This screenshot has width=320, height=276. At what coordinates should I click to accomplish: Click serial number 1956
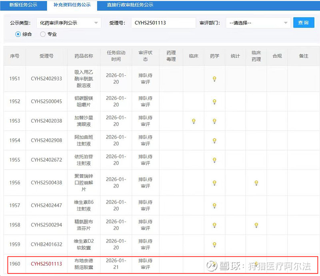point(15,183)
